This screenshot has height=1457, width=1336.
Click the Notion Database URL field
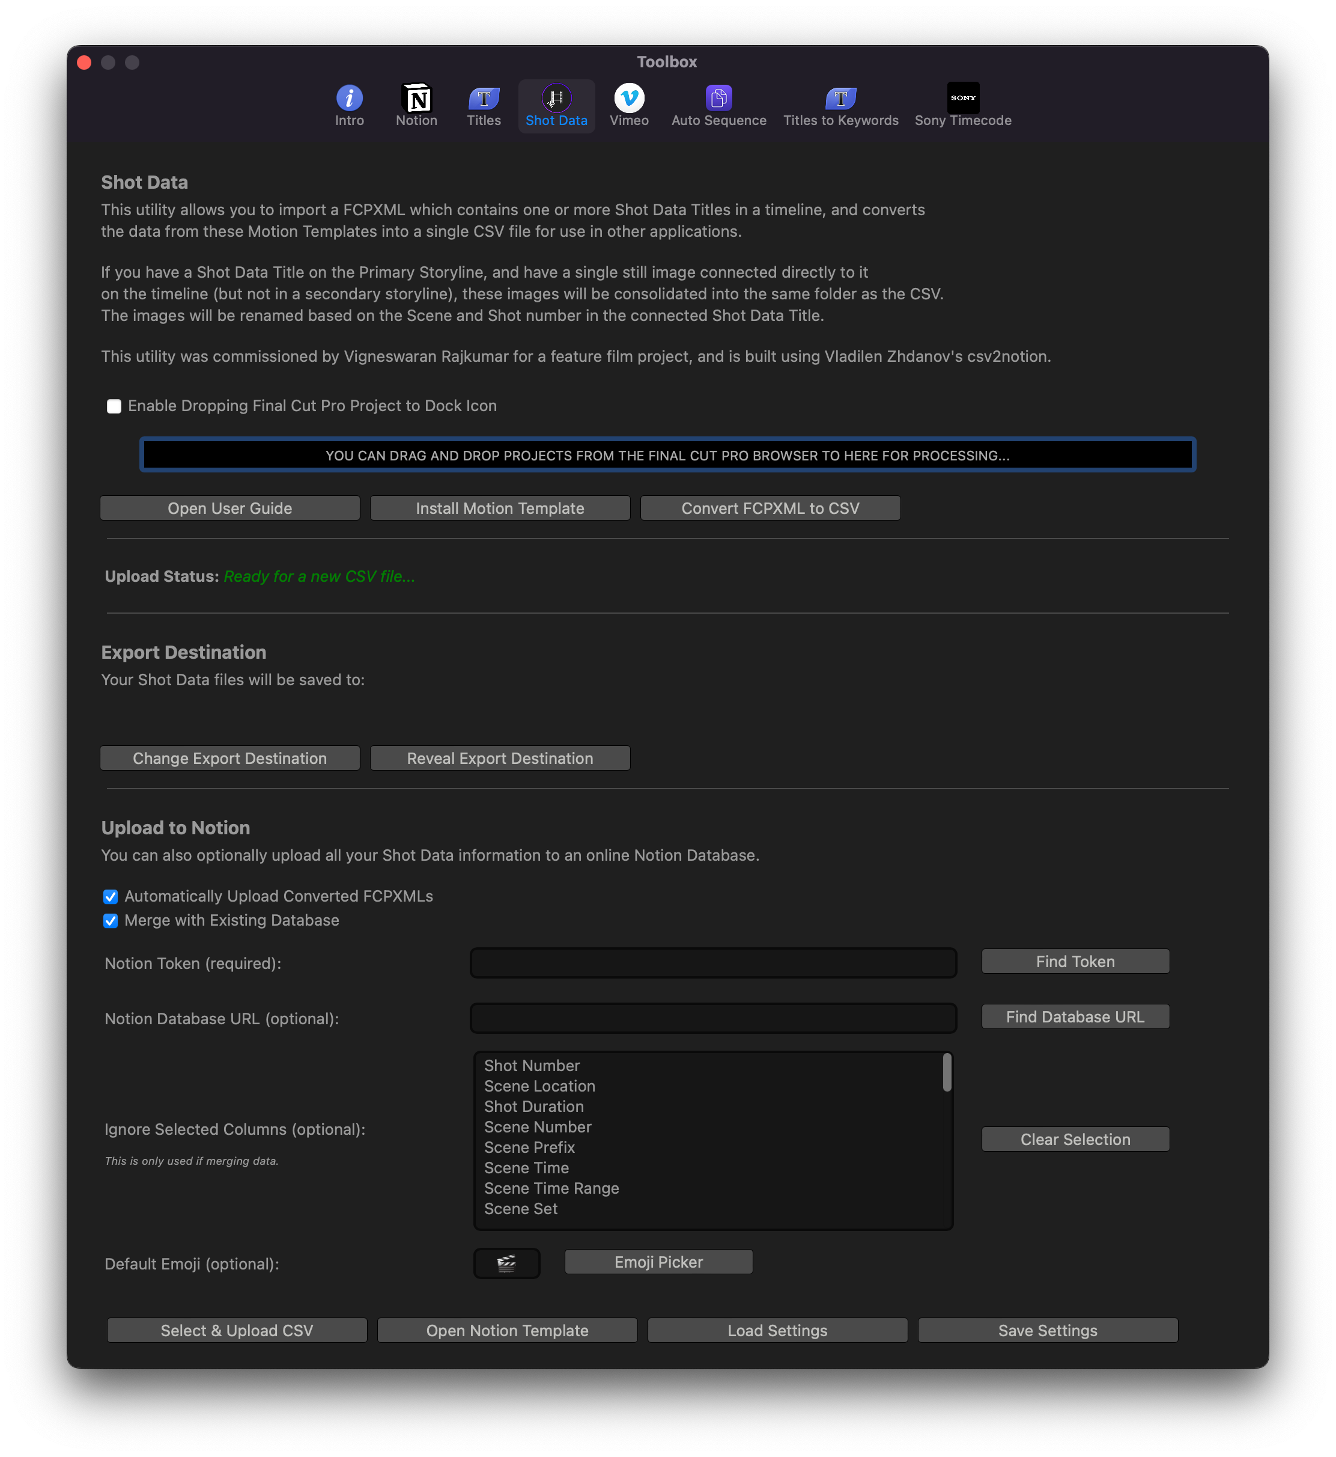click(x=713, y=1019)
